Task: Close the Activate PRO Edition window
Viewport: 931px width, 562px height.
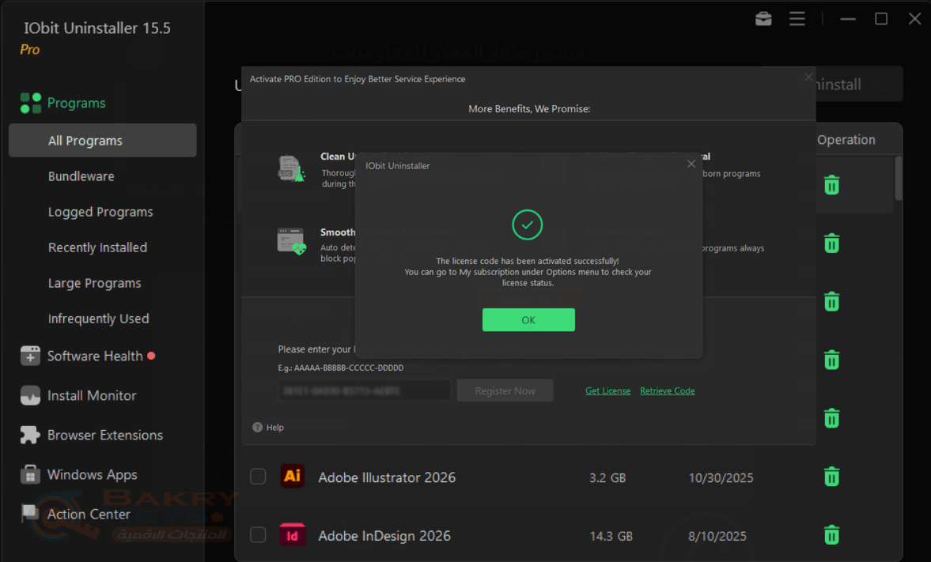Action: [x=808, y=77]
